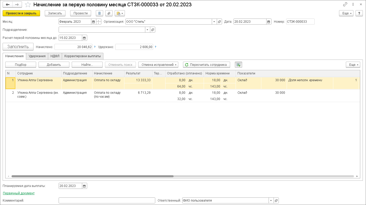366x205 pixels.
Task: Click the result cell 6 713,29
Action: click(138, 93)
